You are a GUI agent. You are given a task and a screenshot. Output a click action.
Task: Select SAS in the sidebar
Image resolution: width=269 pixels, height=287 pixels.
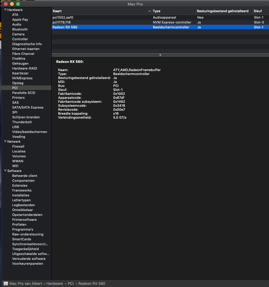[x=15, y=102]
